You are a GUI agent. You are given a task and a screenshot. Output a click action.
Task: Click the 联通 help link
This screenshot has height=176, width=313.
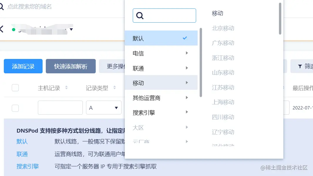tap(22, 154)
